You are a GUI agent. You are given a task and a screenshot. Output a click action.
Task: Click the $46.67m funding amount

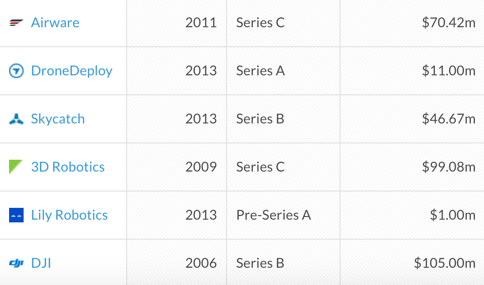(449, 119)
